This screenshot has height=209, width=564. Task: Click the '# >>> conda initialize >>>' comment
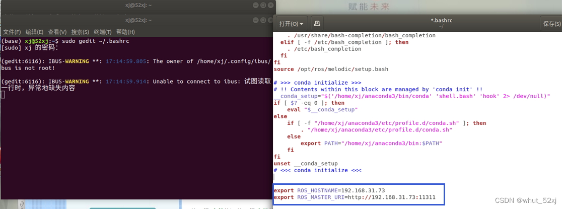coord(317,83)
